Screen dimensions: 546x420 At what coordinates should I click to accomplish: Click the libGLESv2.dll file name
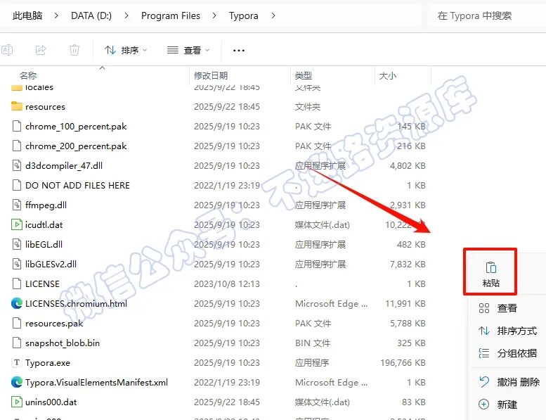51,265
